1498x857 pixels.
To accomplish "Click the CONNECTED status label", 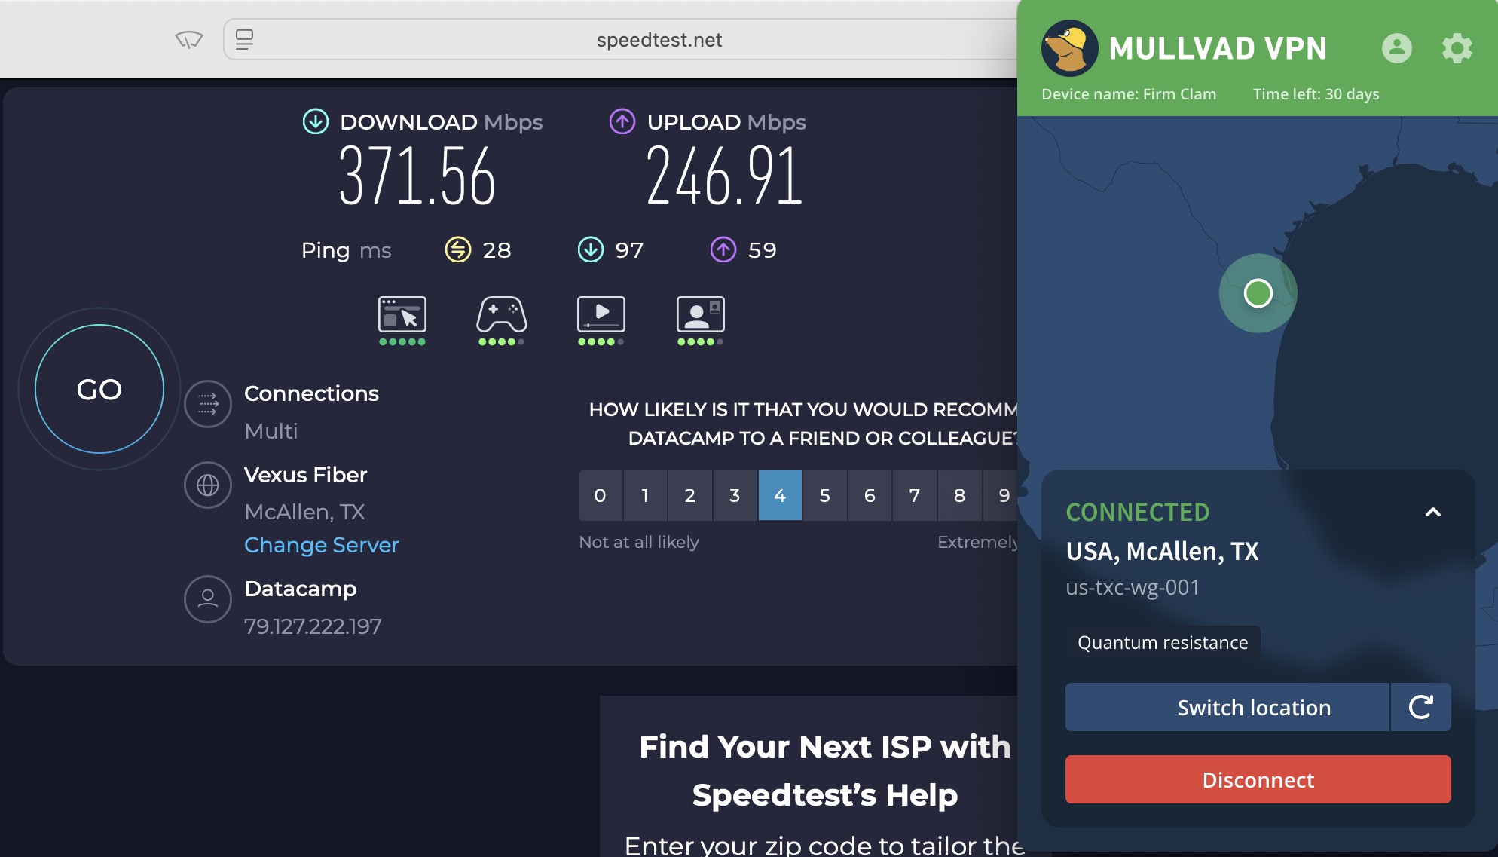I will click(1137, 513).
